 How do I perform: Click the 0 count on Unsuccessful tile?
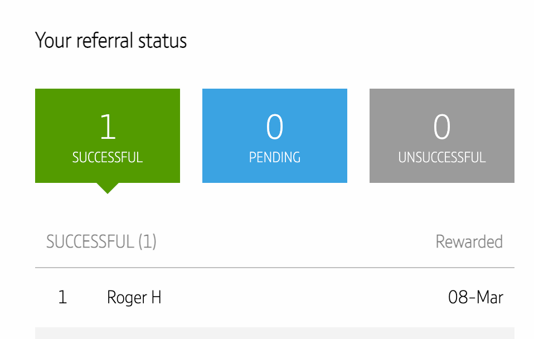coord(441,127)
